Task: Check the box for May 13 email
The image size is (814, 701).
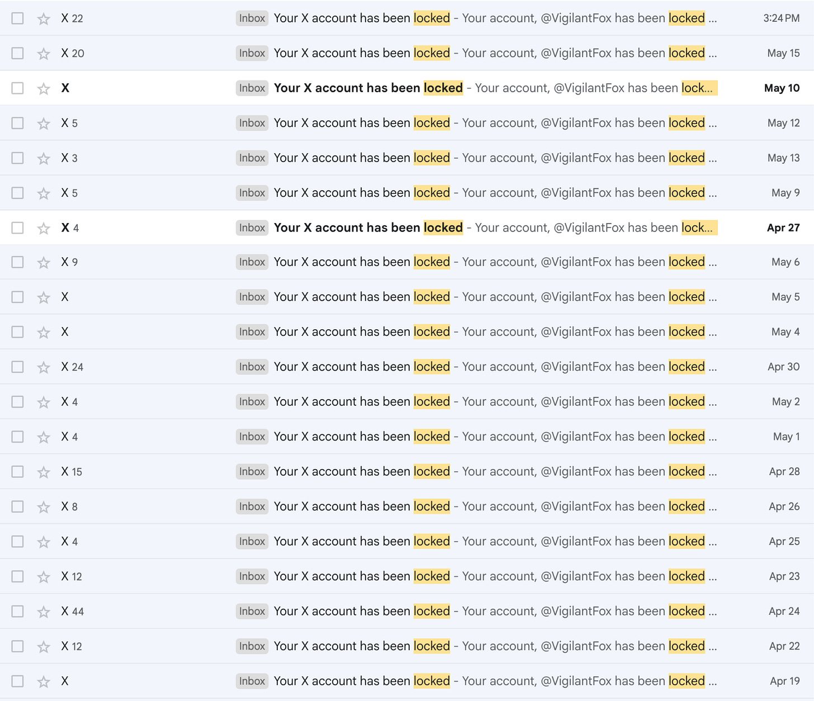Action: tap(18, 158)
